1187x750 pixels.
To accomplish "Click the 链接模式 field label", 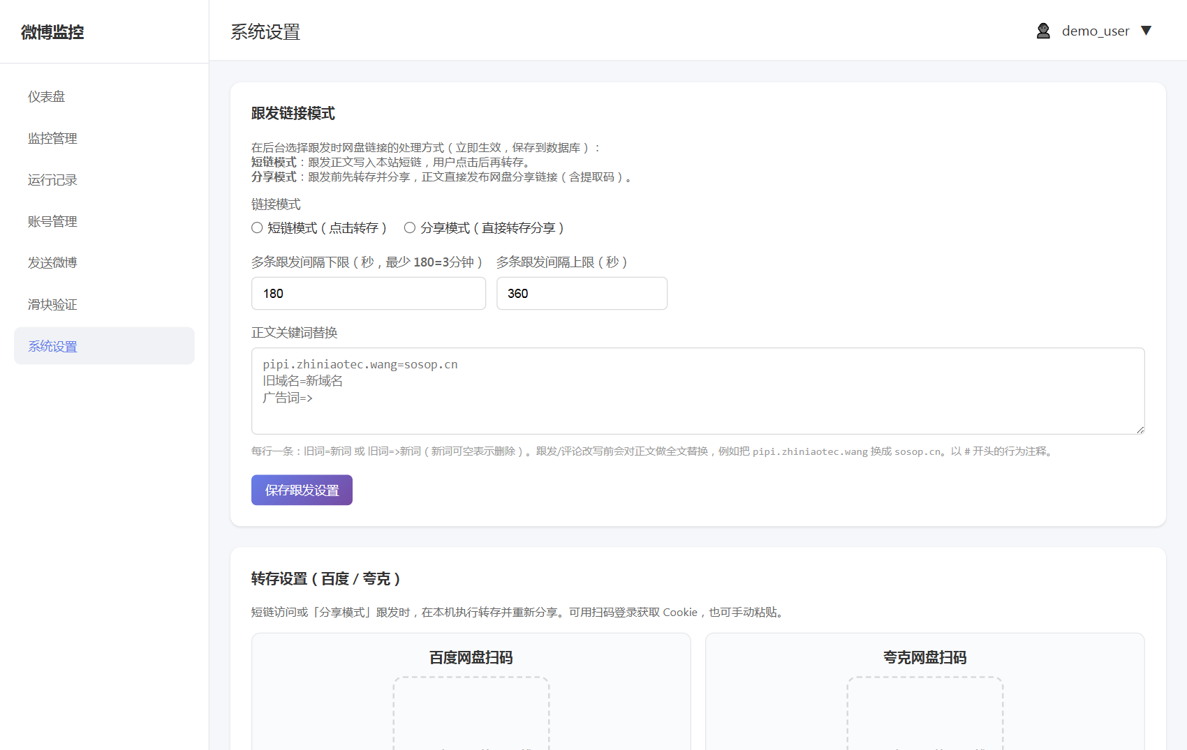I will coord(276,204).
